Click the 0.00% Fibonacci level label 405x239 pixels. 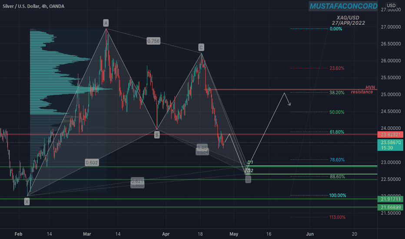[x=336, y=29]
